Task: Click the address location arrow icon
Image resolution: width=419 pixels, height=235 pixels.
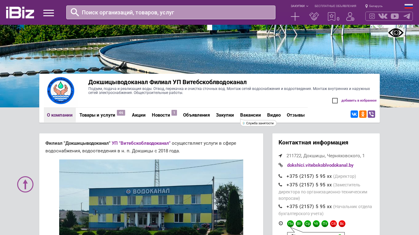Action: click(280, 156)
